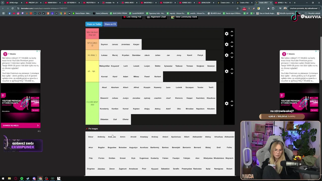This screenshot has width=322, height=181.
Task: Select the 'Szymon' name tile
Action: (104, 44)
